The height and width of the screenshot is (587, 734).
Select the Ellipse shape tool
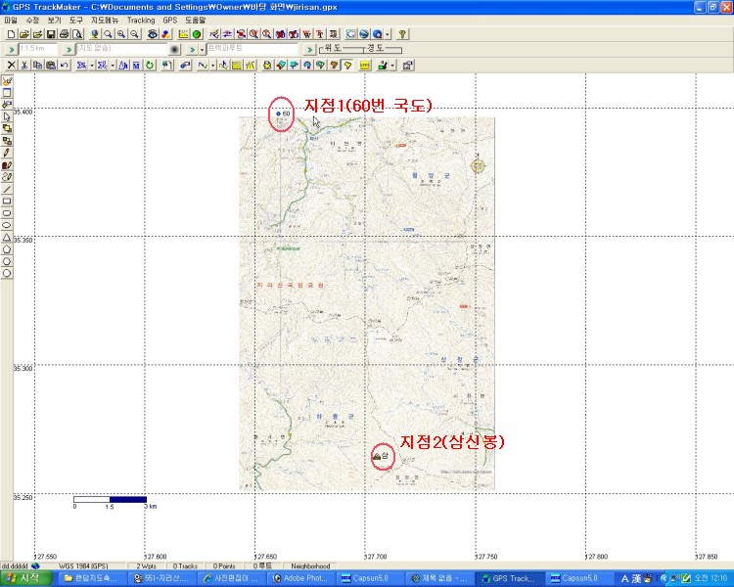7,225
